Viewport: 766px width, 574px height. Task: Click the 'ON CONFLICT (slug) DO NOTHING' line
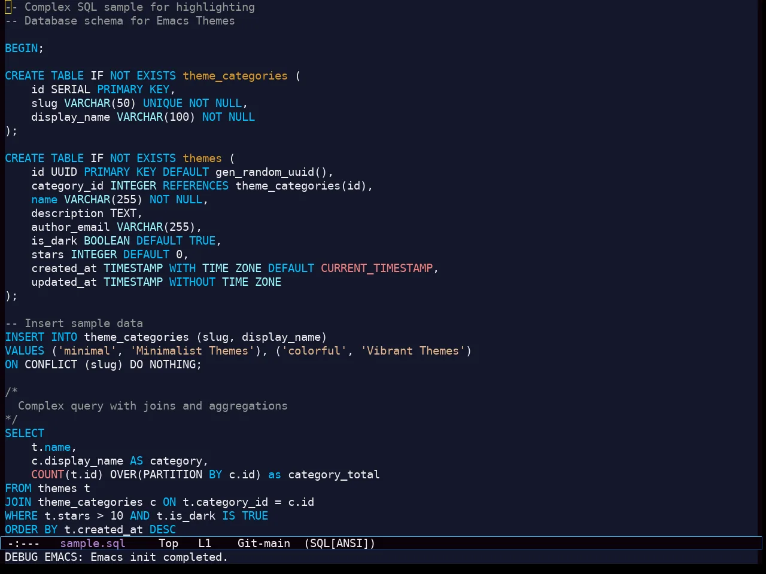tap(103, 365)
